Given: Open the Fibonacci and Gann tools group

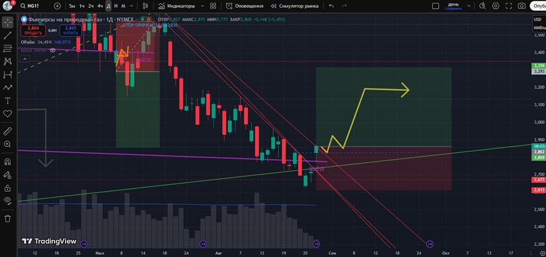Looking at the screenshot, I should click(8, 49).
